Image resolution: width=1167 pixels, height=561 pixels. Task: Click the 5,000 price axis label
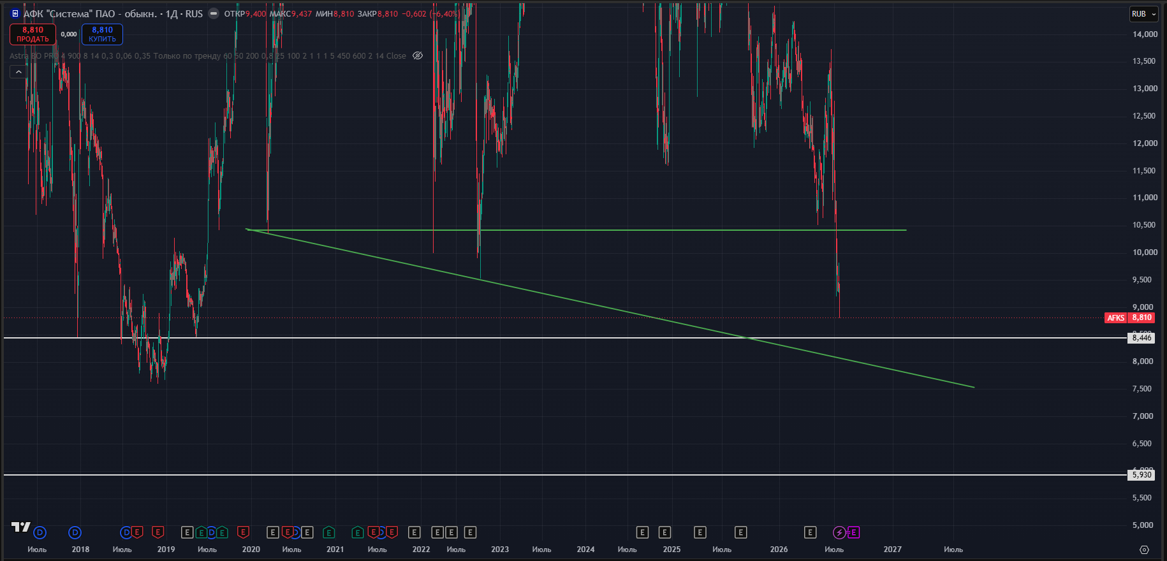point(1143,525)
